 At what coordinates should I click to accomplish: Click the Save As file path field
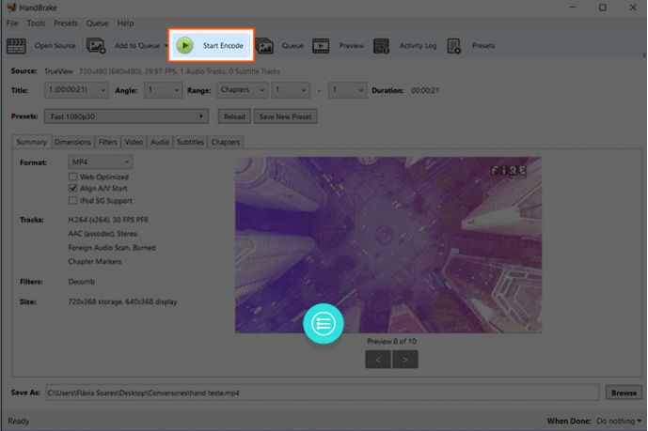point(320,393)
